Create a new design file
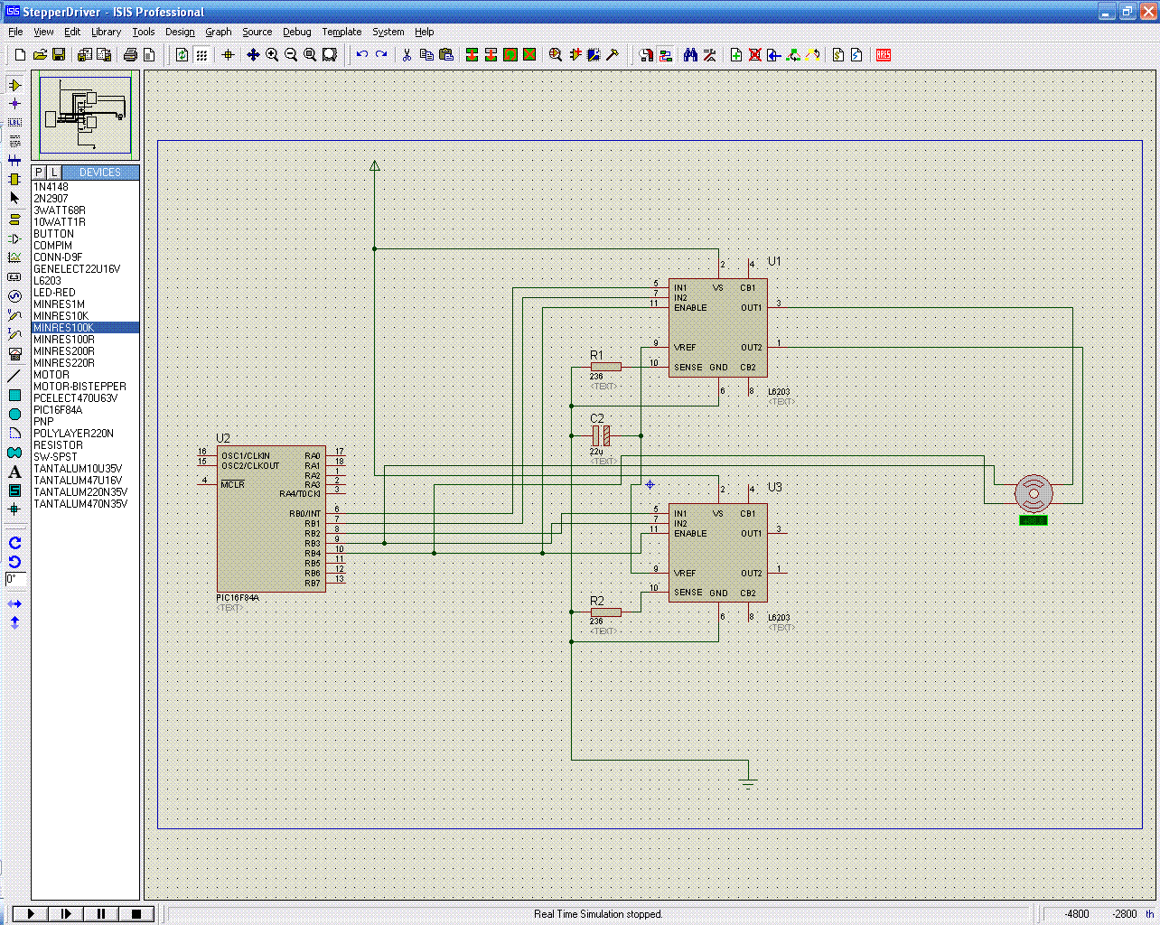This screenshot has width=1160, height=925. pos(20,55)
